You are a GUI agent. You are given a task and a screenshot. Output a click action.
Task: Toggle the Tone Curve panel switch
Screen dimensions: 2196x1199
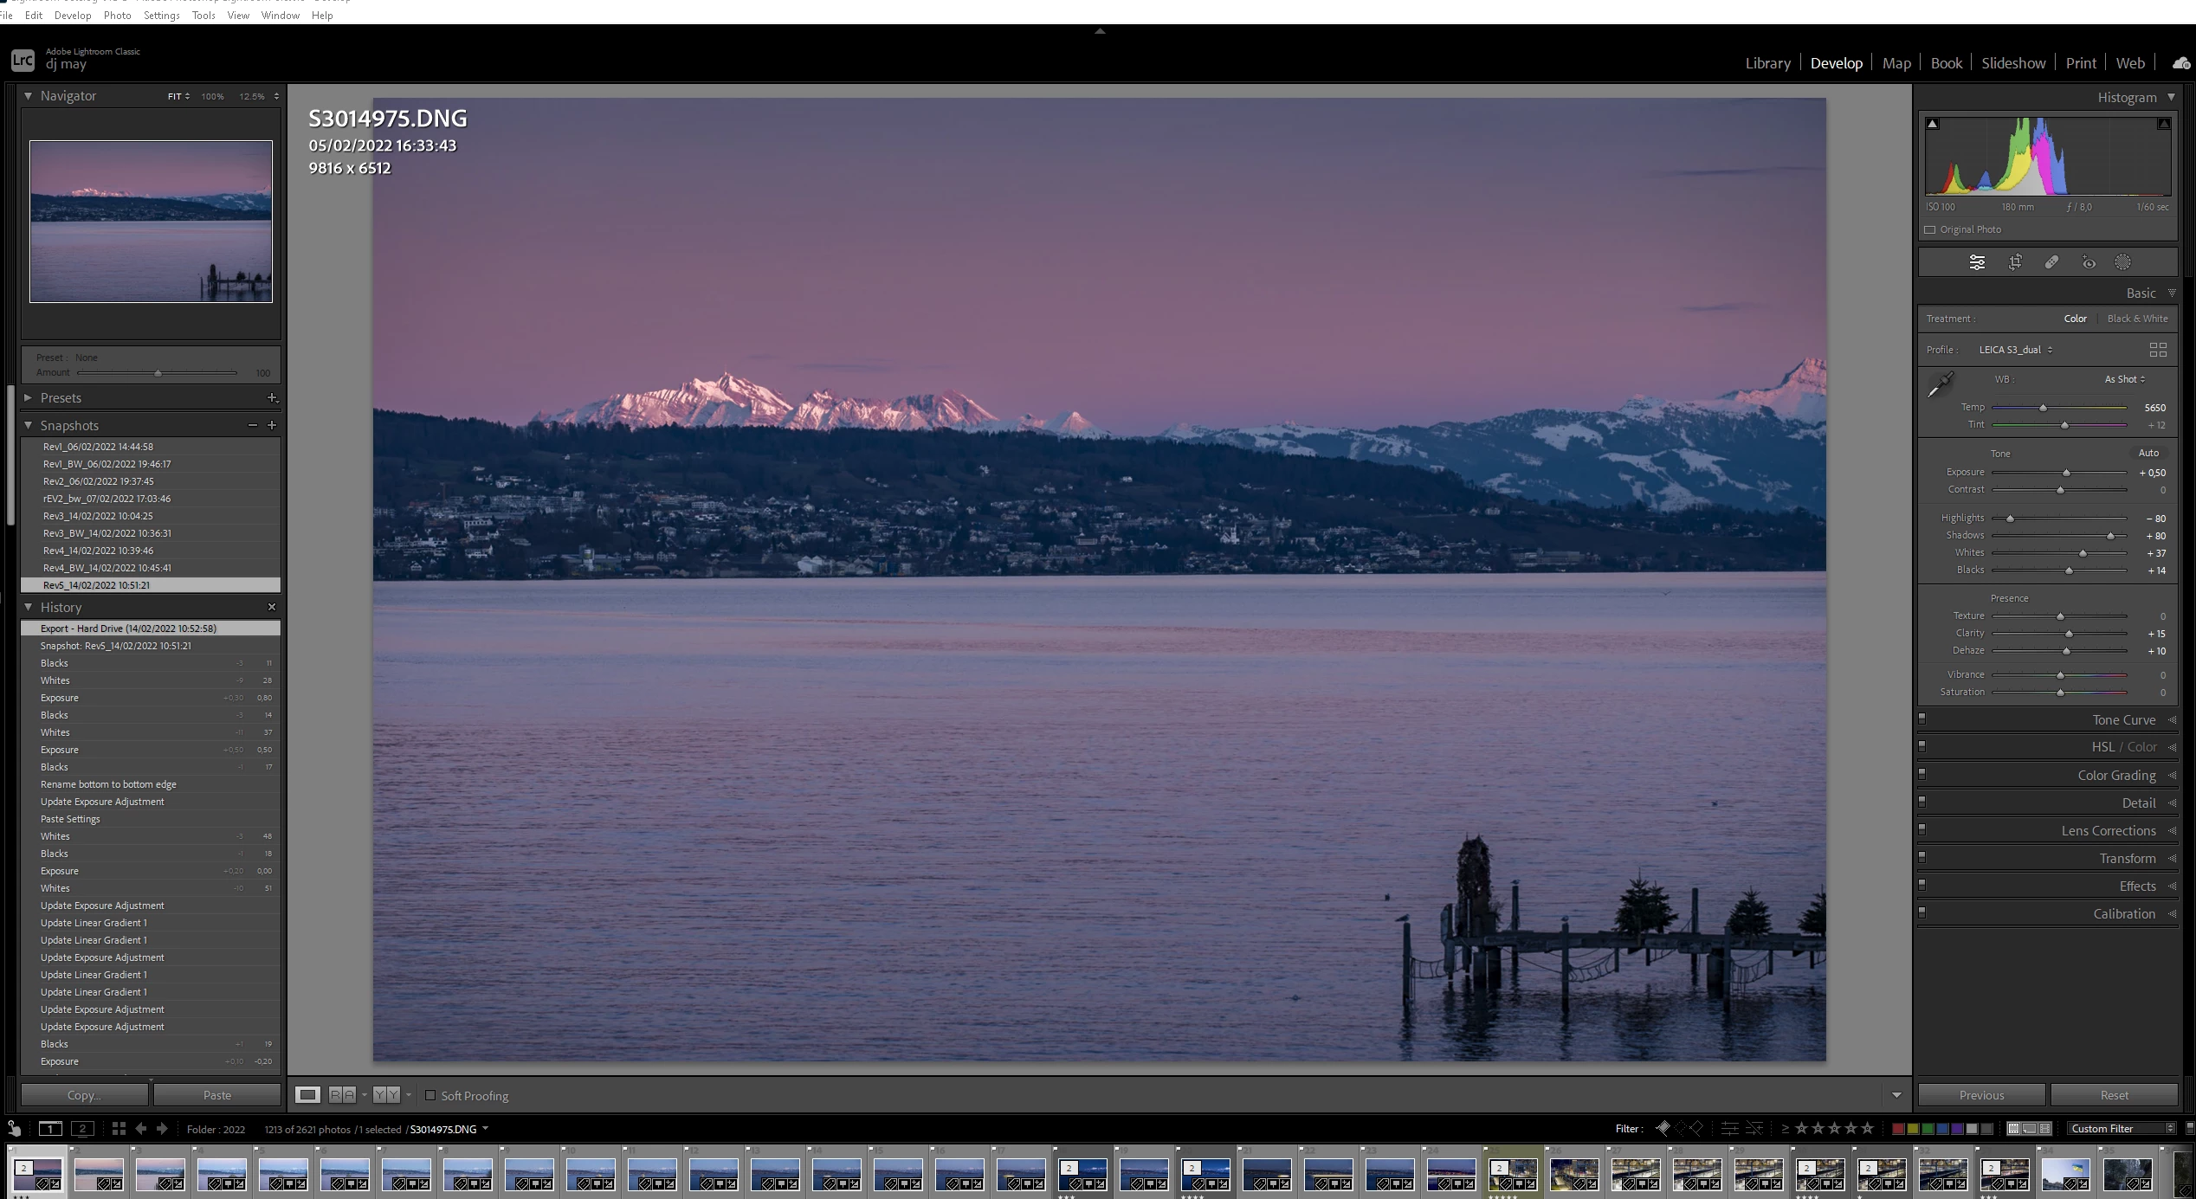tap(1922, 719)
